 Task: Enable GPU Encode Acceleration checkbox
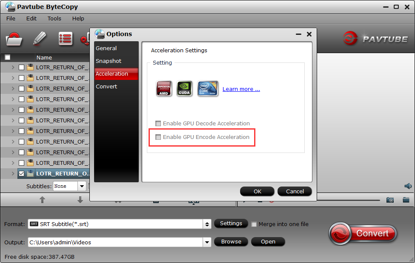158,137
